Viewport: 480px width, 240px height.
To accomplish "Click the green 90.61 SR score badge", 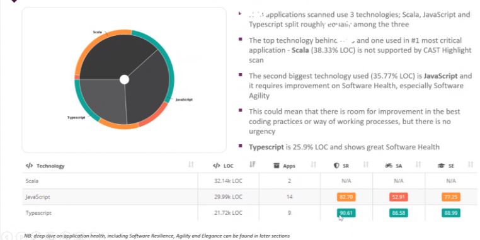I will (x=346, y=213).
